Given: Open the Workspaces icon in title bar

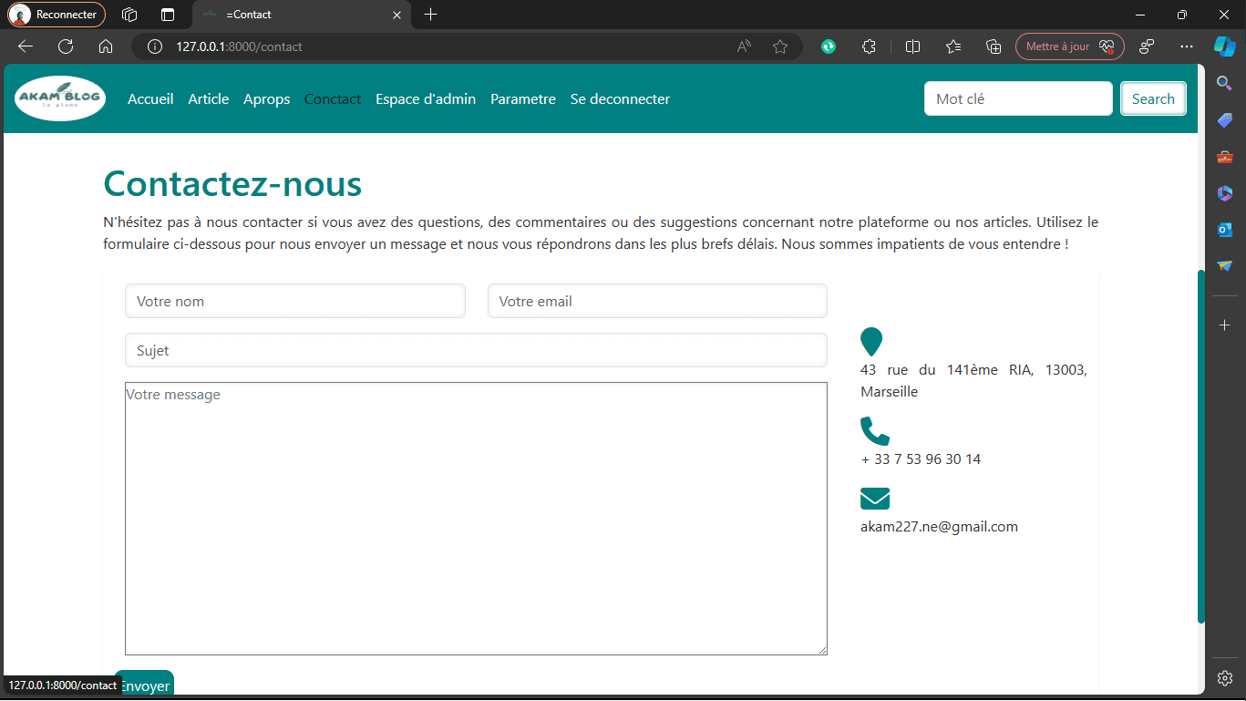Looking at the screenshot, I should click(x=129, y=15).
